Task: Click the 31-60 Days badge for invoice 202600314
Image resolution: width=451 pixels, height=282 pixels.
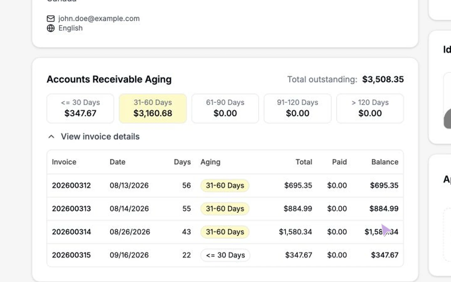Action: (x=225, y=232)
